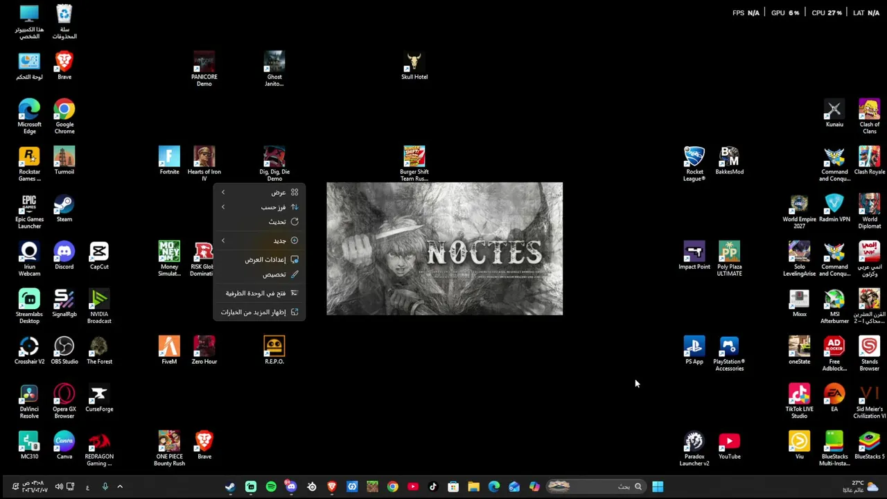This screenshot has height=499, width=887.
Task: Select the Skull Hotel game shortcut
Action: 414,66
